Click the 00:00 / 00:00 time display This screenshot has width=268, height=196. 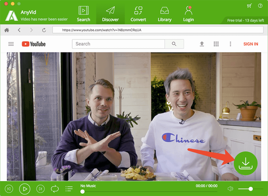click(207, 186)
